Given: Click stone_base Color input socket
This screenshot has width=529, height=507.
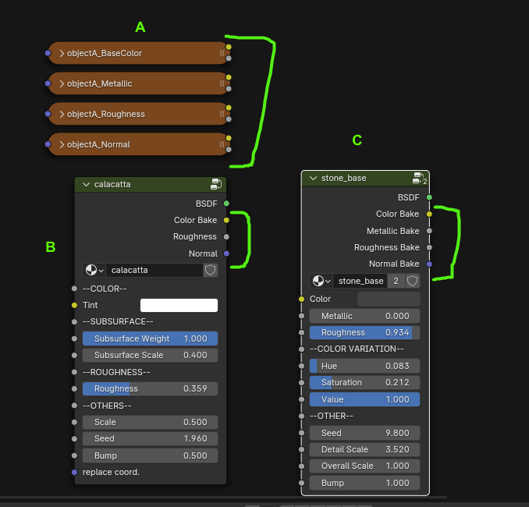Looking at the screenshot, I should [302, 299].
